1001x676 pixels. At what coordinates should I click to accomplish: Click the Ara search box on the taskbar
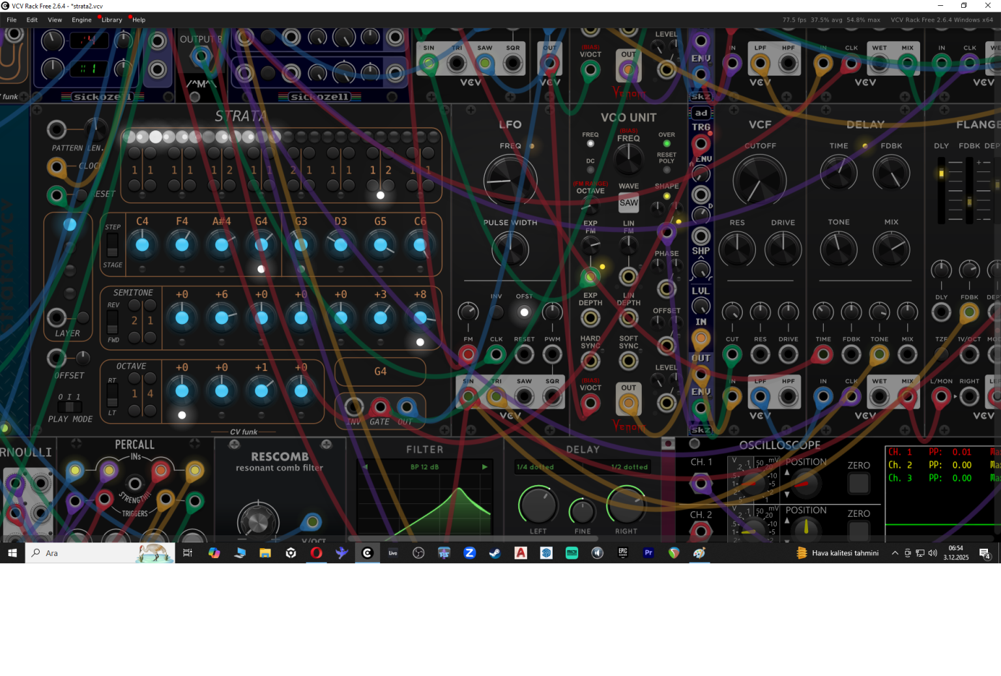click(x=100, y=553)
